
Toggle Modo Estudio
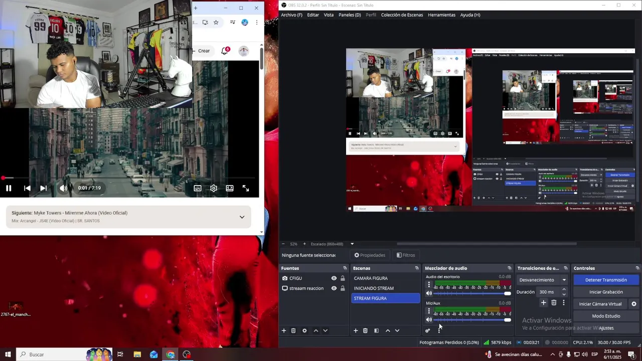(606, 316)
